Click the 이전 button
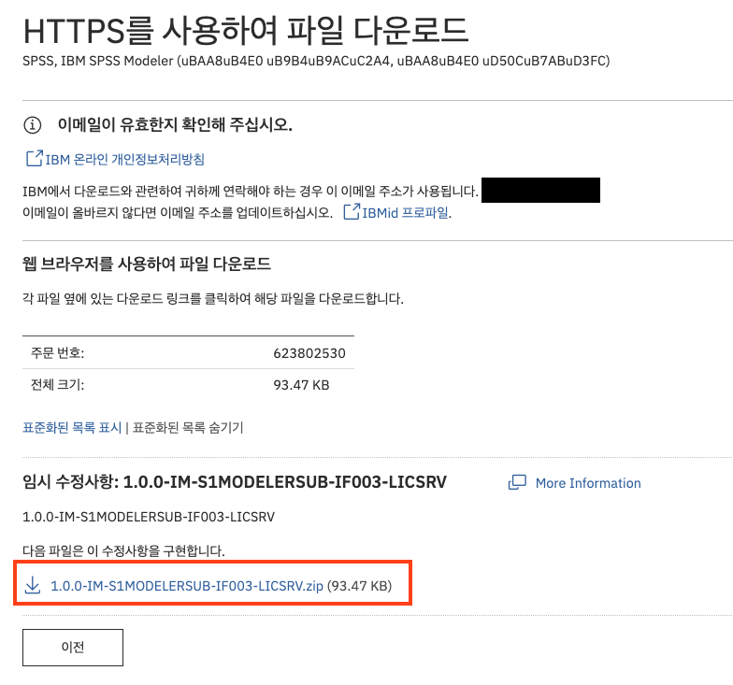Viewport: 733px width, 685px height. point(73,647)
